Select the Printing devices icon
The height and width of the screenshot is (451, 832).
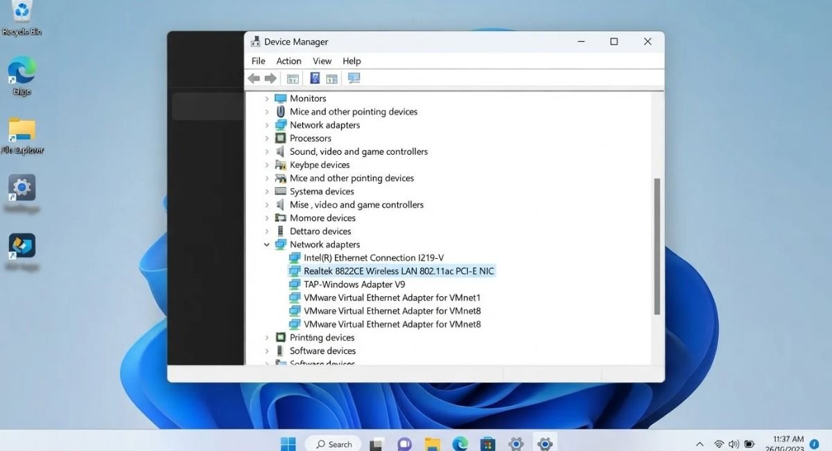[281, 337]
